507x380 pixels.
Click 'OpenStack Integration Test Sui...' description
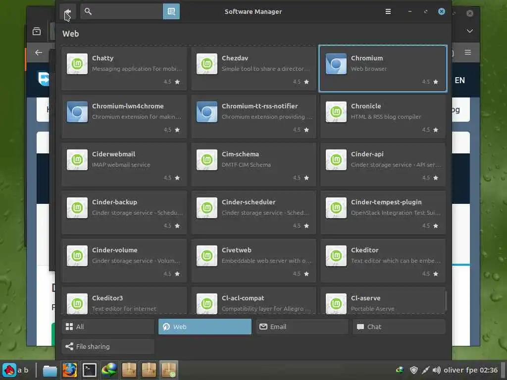click(x=396, y=213)
